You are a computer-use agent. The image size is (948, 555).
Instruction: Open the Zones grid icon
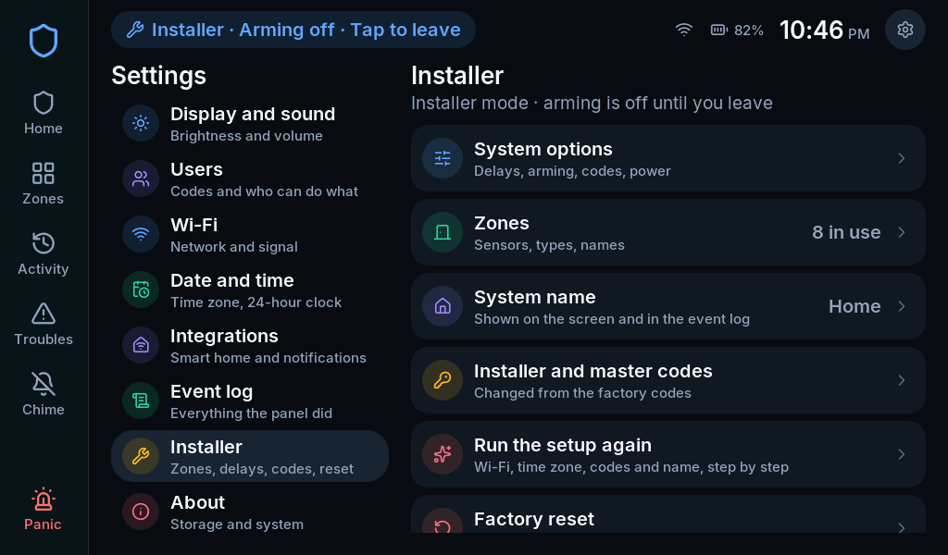[x=43, y=173]
